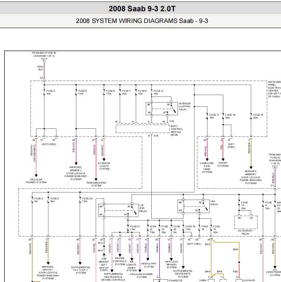Viewport: 281px width, 282px height.
Task: Select the "HEADLIGHTS SYSTEM" label
Action: 148,265
